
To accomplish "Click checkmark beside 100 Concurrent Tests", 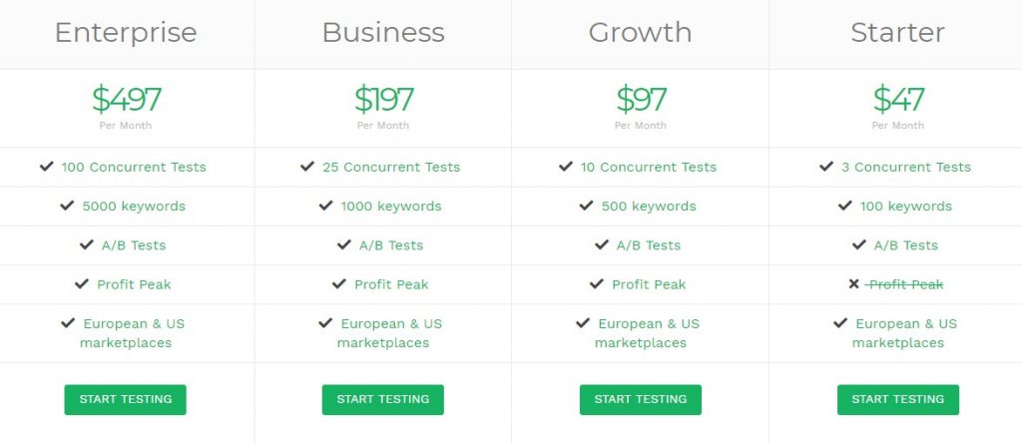I will 46,167.
